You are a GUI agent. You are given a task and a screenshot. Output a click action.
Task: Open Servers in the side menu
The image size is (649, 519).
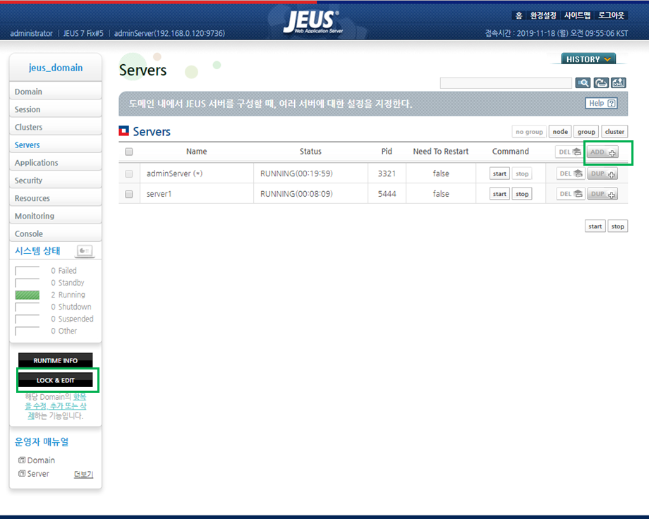(56, 145)
